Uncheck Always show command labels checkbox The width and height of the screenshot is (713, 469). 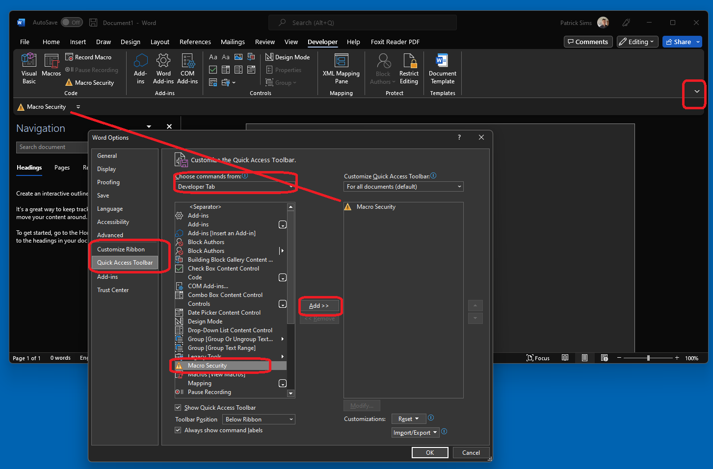[178, 430]
